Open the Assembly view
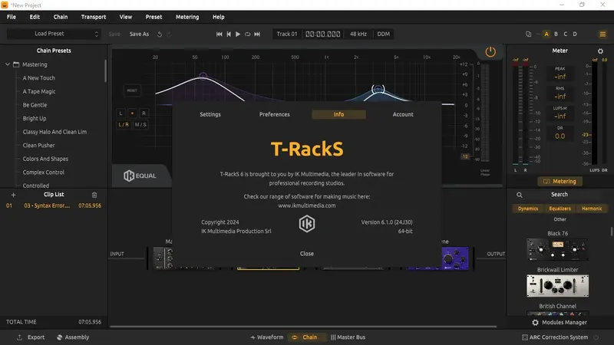 pos(73,337)
